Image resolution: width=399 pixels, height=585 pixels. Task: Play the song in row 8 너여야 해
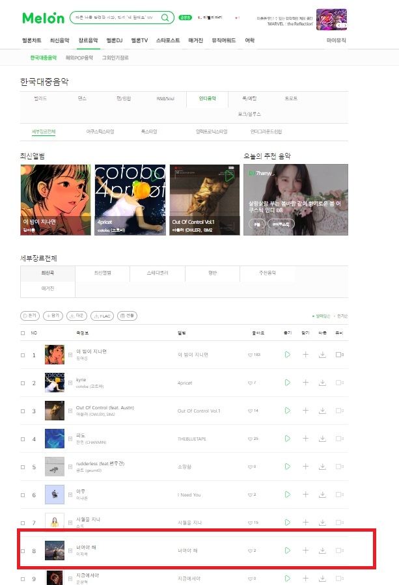tap(288, 551)
